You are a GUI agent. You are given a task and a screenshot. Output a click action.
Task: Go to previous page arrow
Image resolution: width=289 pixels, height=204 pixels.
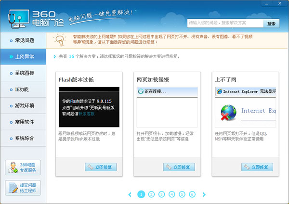click(x=130, y=194)
